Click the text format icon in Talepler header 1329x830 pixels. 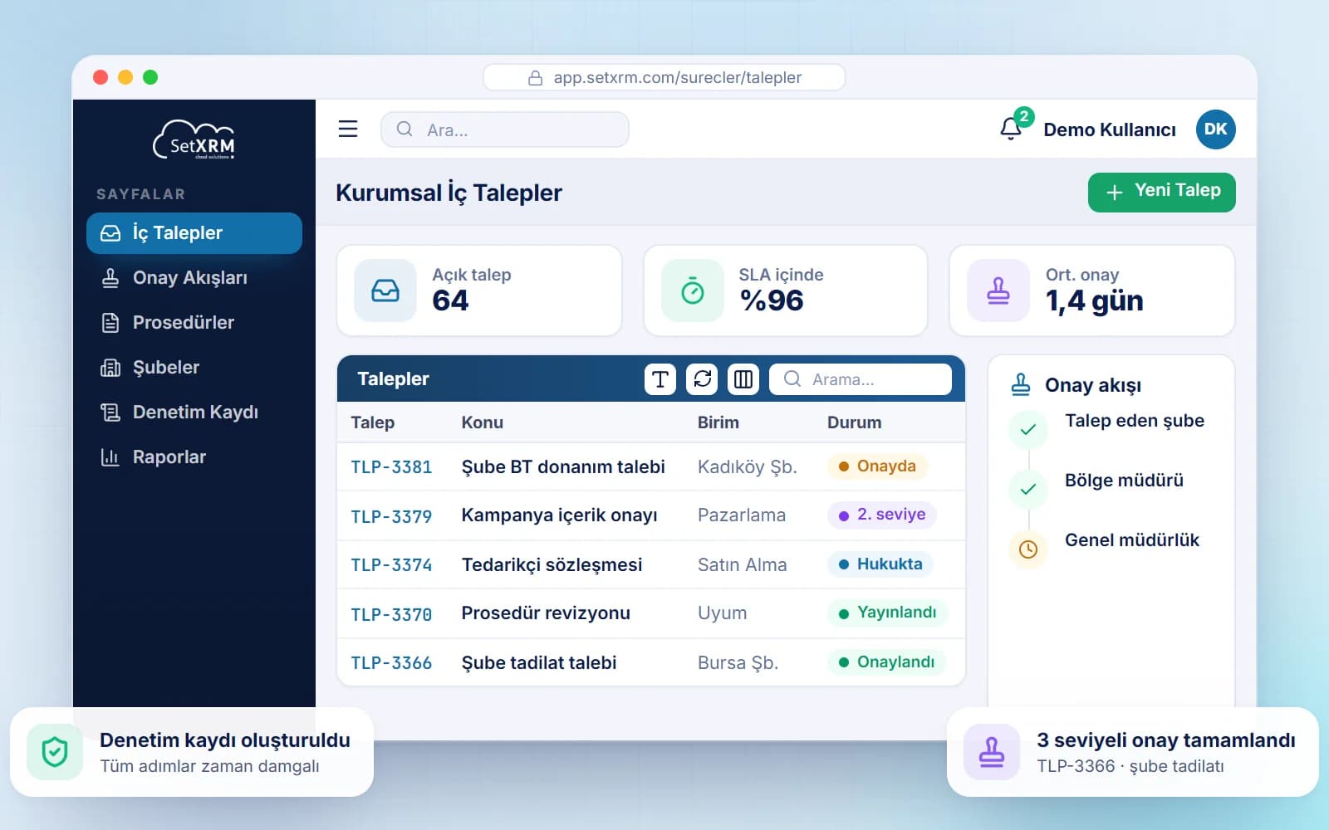(x=660, y=379)
